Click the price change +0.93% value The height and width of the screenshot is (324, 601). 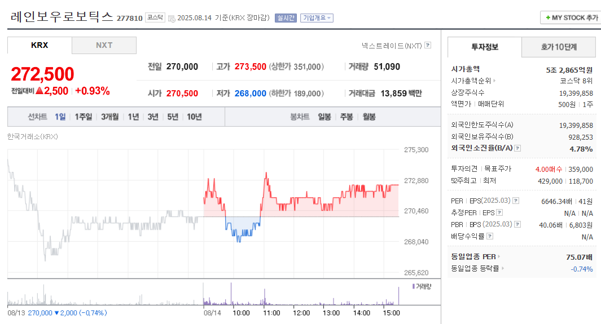click(x=93, y=91)
